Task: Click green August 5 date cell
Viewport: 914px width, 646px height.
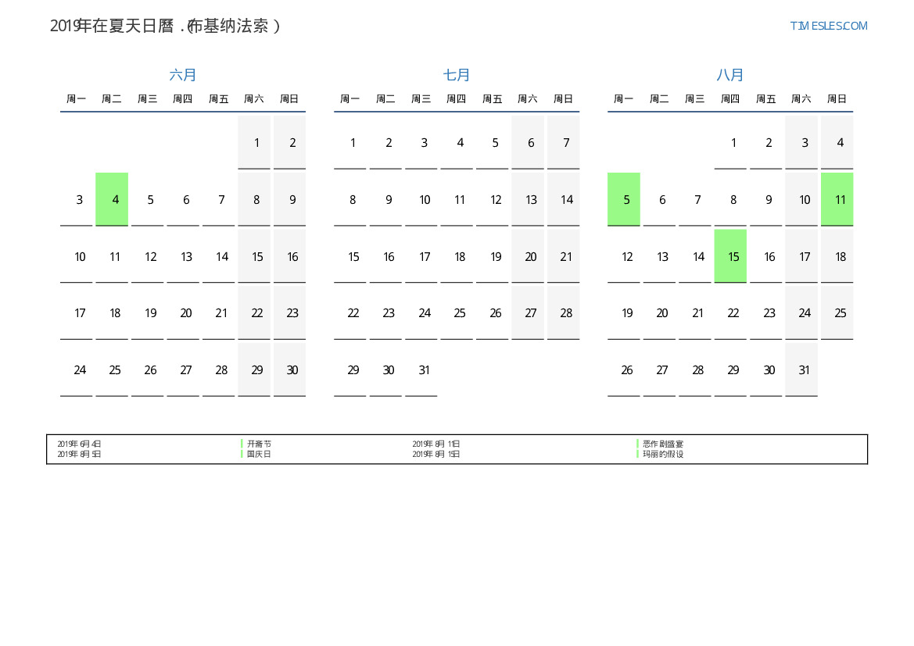Action: pos(624,199)
